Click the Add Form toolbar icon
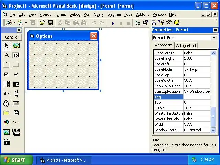This screenshot has height=165, width=220. point(21,23)
